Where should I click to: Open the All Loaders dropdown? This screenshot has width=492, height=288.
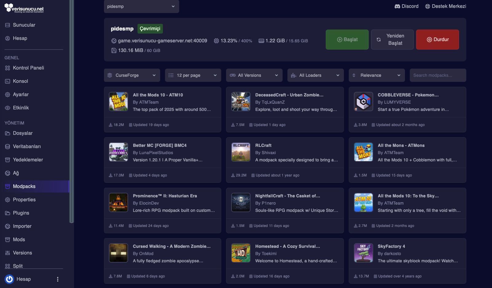(315, 75)
